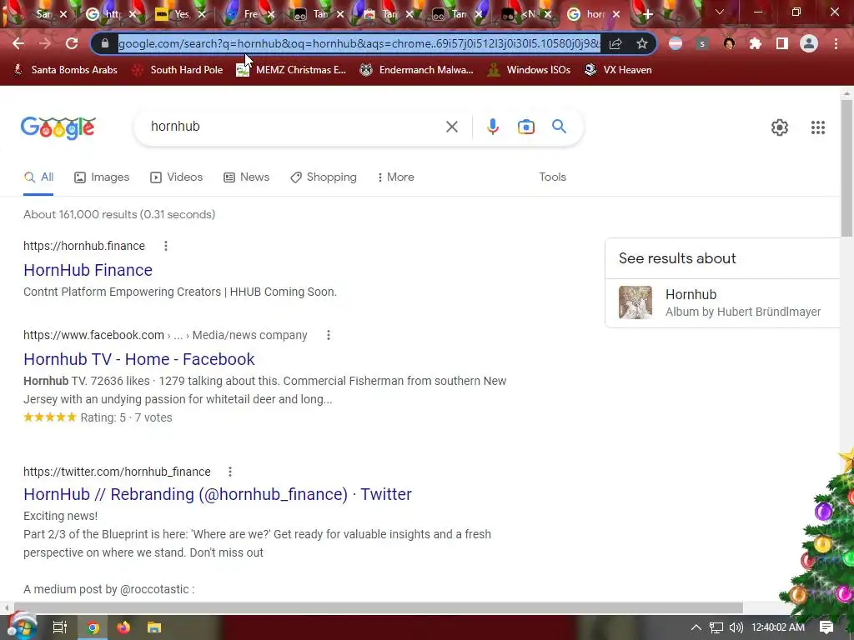
Task: Open the search Tools options
Action: coord(552,177)
